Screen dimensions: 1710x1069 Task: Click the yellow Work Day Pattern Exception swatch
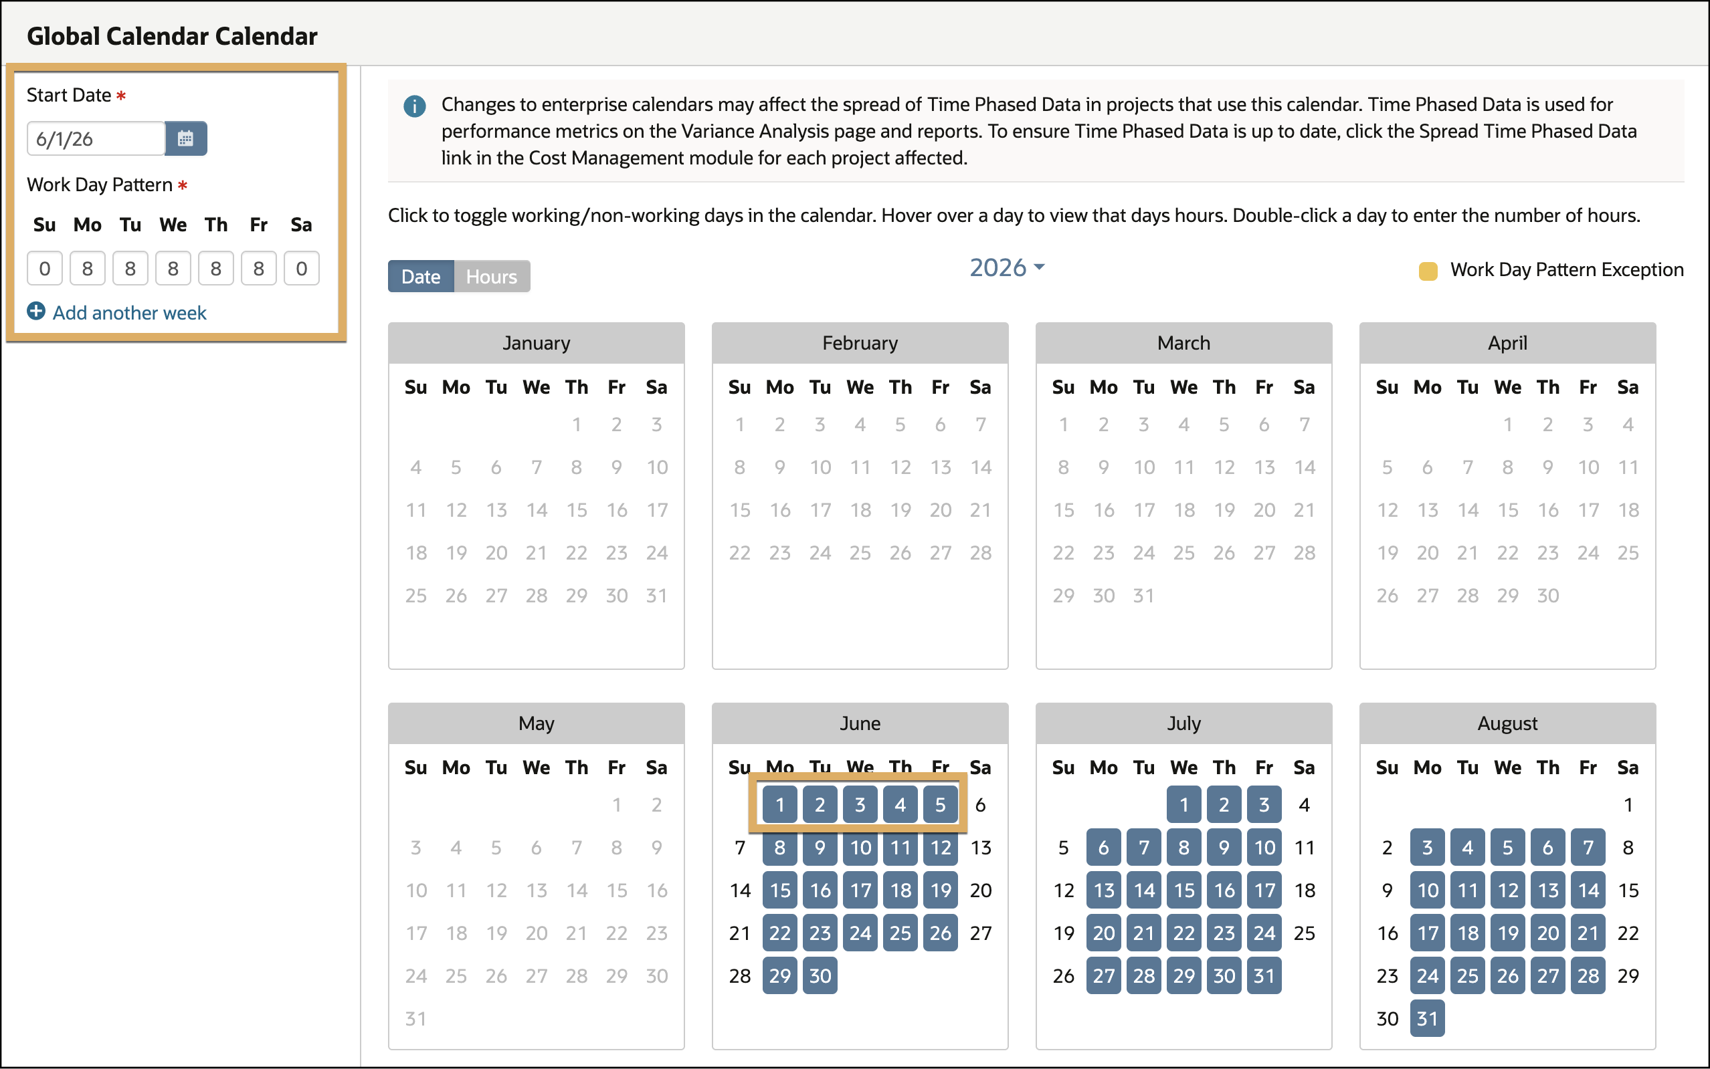click(1428, 271)
